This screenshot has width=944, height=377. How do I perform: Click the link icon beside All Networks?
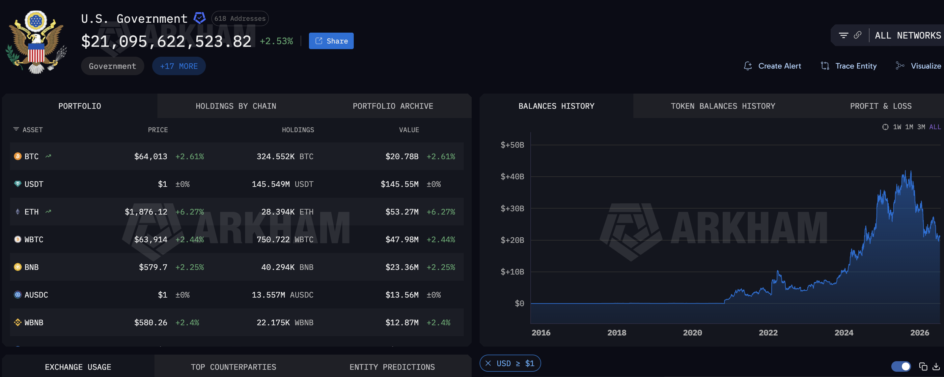857,35
